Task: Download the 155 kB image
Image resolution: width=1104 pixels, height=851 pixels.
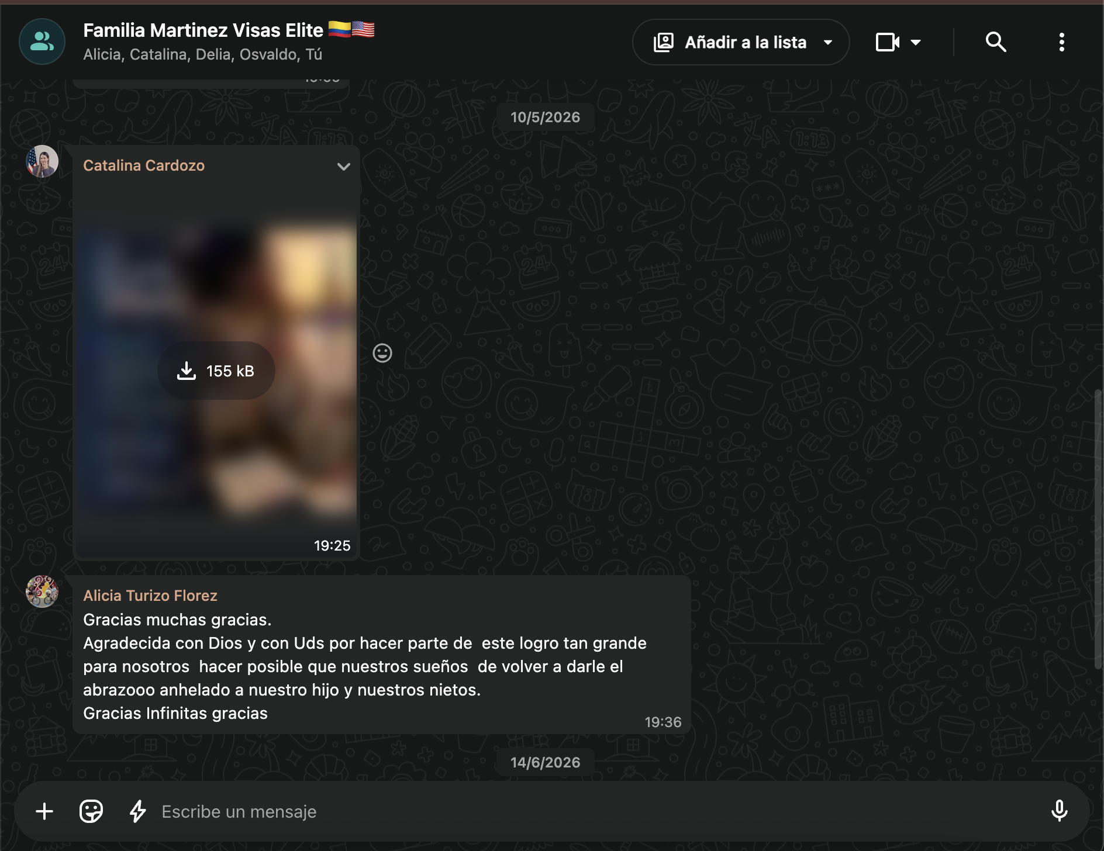Action: coord(216,371)
